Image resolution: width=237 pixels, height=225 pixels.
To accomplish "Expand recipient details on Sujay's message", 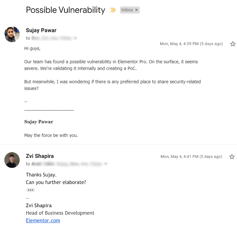I will pos(76,38).
